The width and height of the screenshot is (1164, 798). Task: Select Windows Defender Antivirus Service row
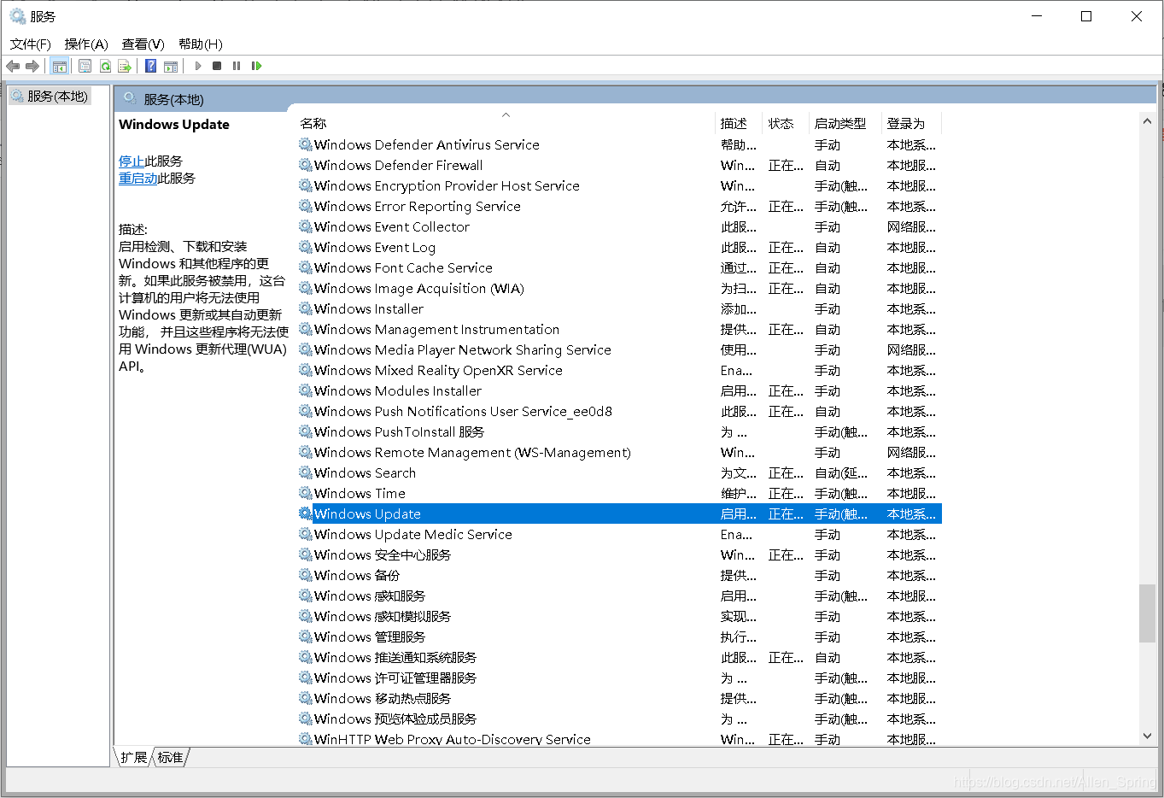pos(619,144)
